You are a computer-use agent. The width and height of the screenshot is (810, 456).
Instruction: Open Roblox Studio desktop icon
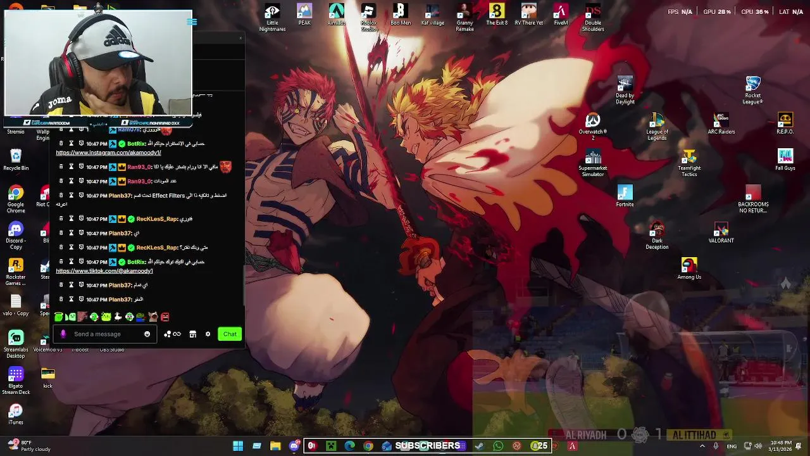click(x=368, y=18)
